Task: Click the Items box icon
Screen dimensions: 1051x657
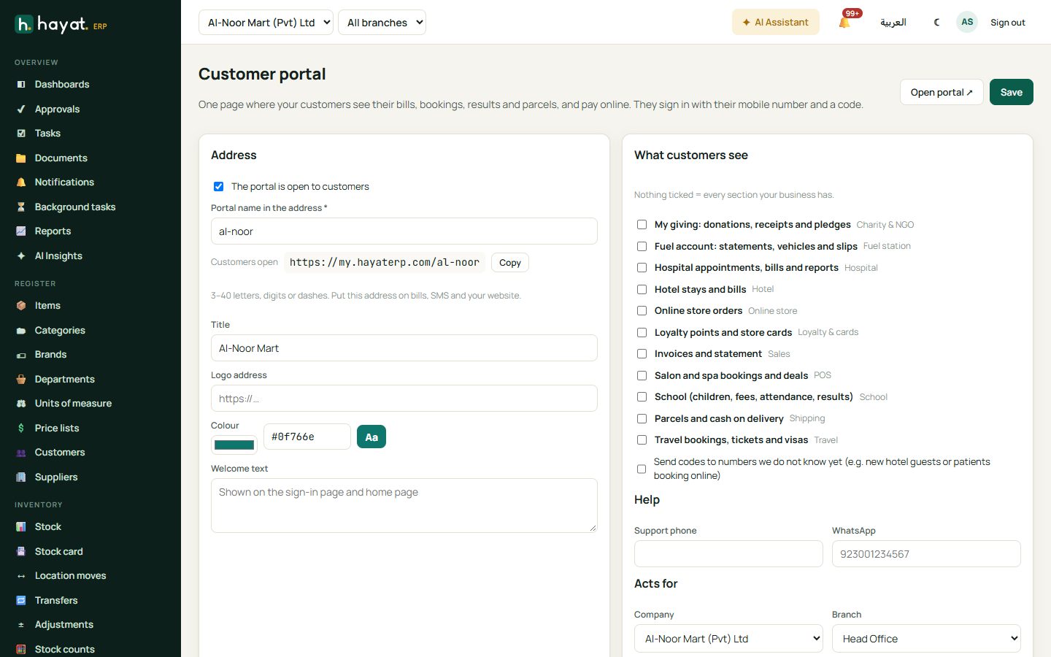Action: coord(21,305)
